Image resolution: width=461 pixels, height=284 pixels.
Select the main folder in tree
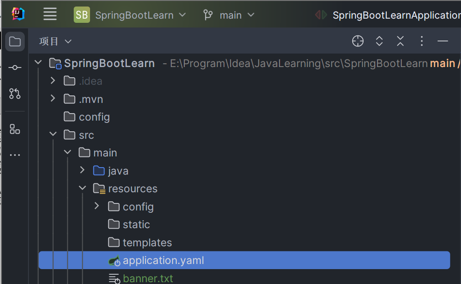point(105,153)
